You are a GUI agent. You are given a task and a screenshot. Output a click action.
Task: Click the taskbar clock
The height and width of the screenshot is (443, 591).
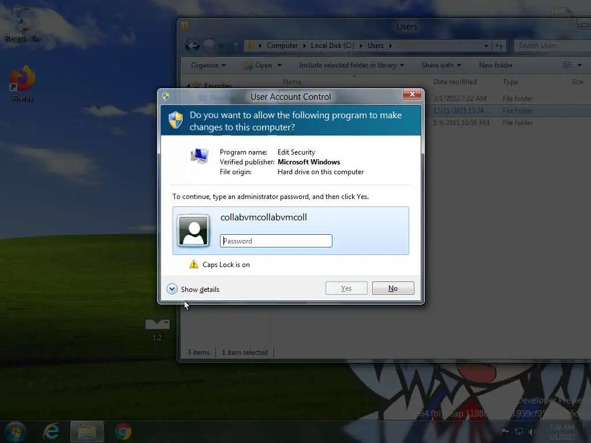coord(562,431)
